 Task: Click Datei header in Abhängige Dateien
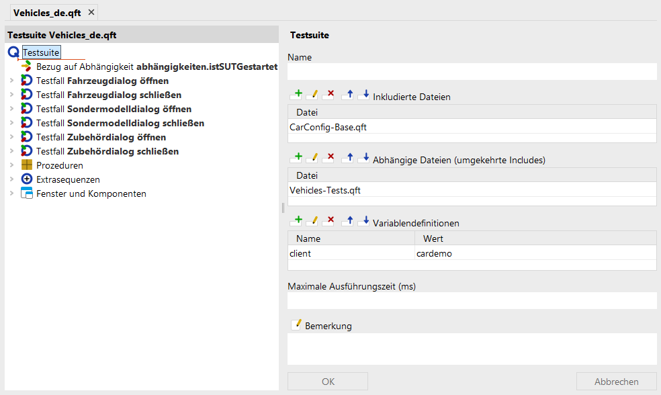click(472, 175)
